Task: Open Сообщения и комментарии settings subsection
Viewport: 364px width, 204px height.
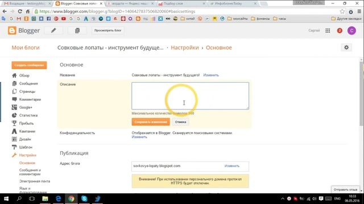Action: click(30, 172)
